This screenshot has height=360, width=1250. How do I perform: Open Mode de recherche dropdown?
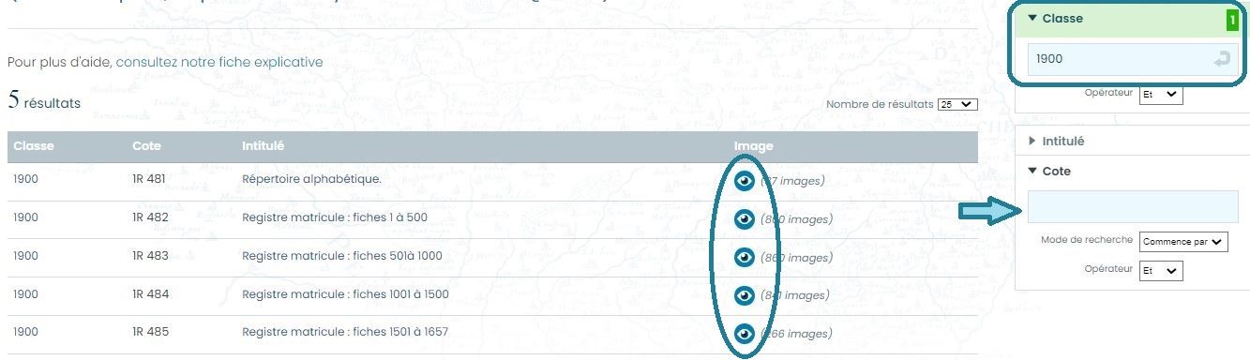click(1182, 242)
